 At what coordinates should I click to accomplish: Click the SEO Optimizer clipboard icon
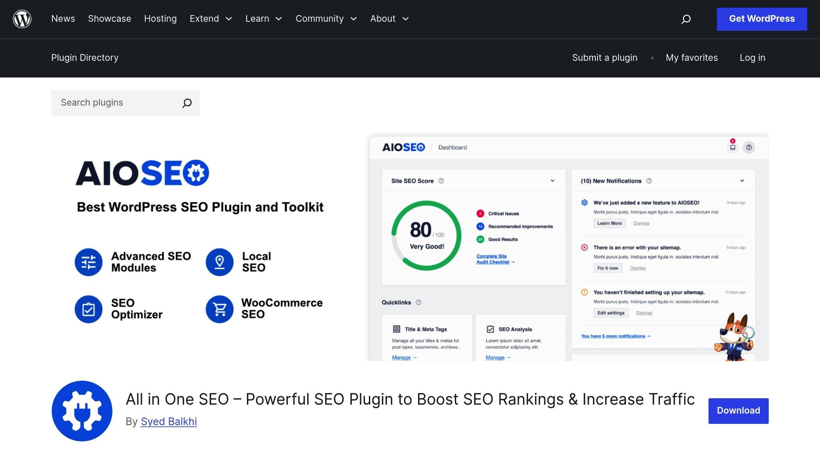[x=88, y=309]
